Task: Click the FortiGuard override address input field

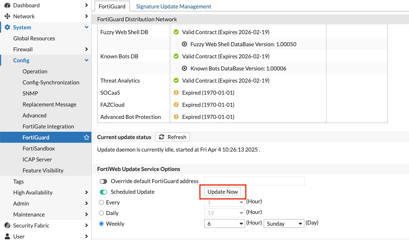Action: click(254, 181)
